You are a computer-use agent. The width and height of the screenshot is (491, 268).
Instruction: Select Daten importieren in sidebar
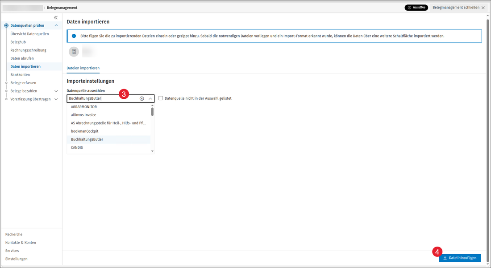click(25, 66)
